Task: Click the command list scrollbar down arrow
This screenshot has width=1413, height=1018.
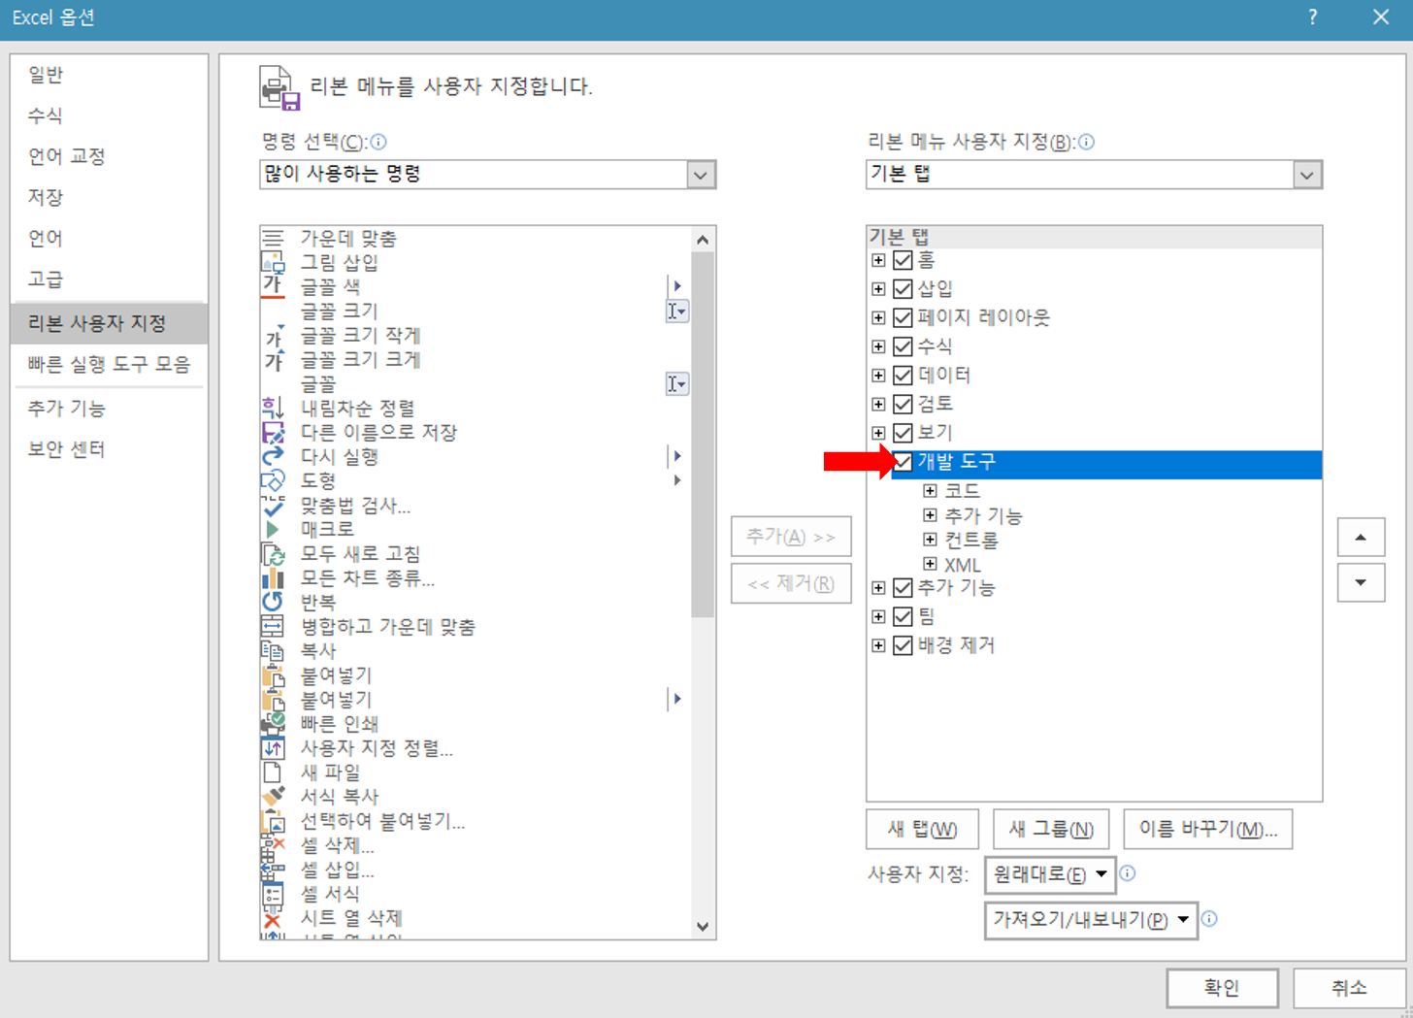Action: (702, 927)
